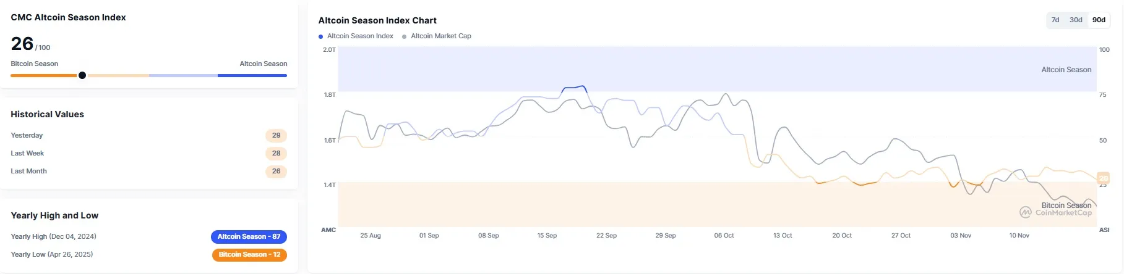Click the 15 Sep date on chart axis
1124x274 pixels.
pos(547,236)
